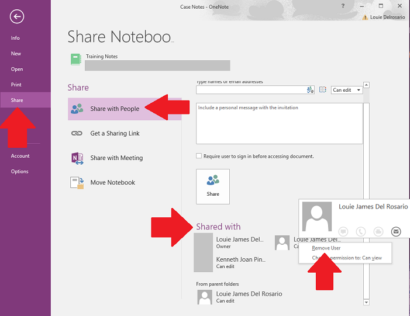Screen dimensions: 410x316
Task: Click the Move Notebook folder icon
Action: click(x=77, y=183)
